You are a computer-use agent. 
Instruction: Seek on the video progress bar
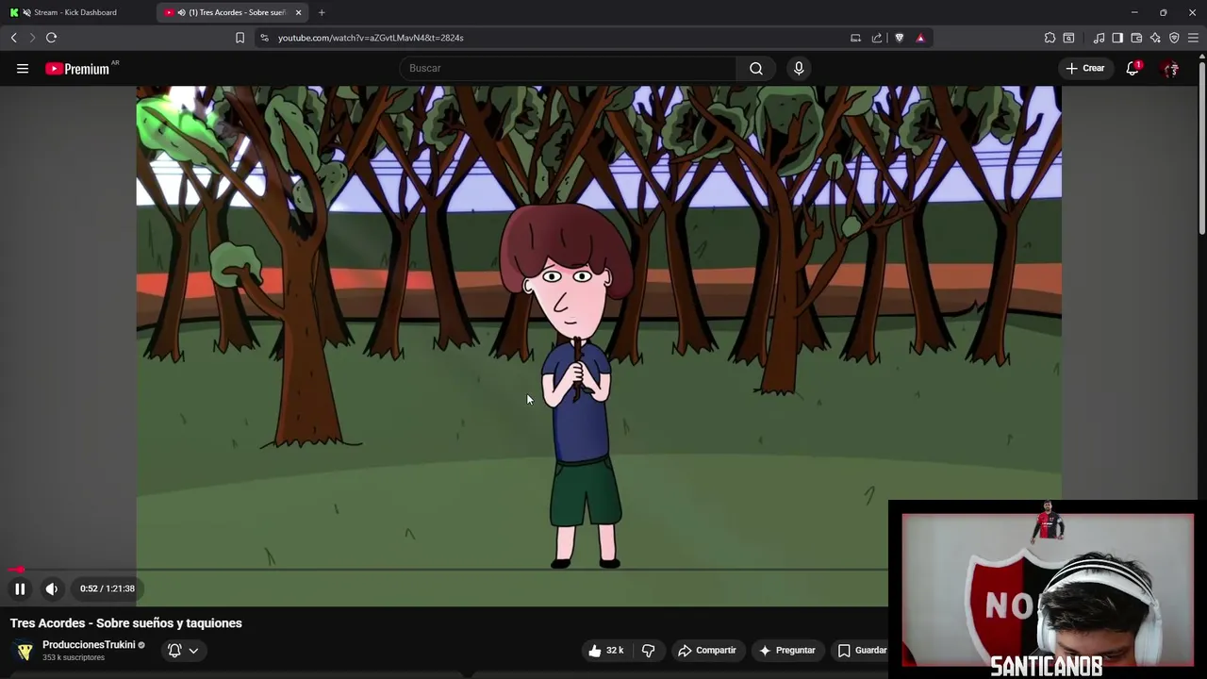448,570
